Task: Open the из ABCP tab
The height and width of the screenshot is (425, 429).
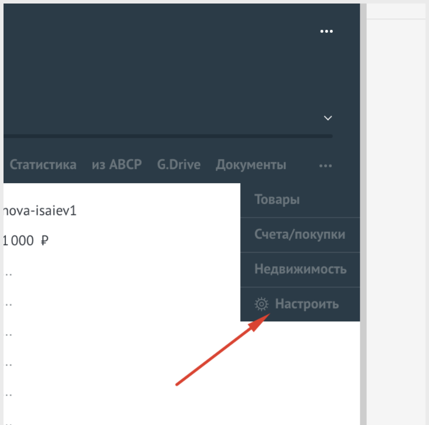Action: (117, 165)
